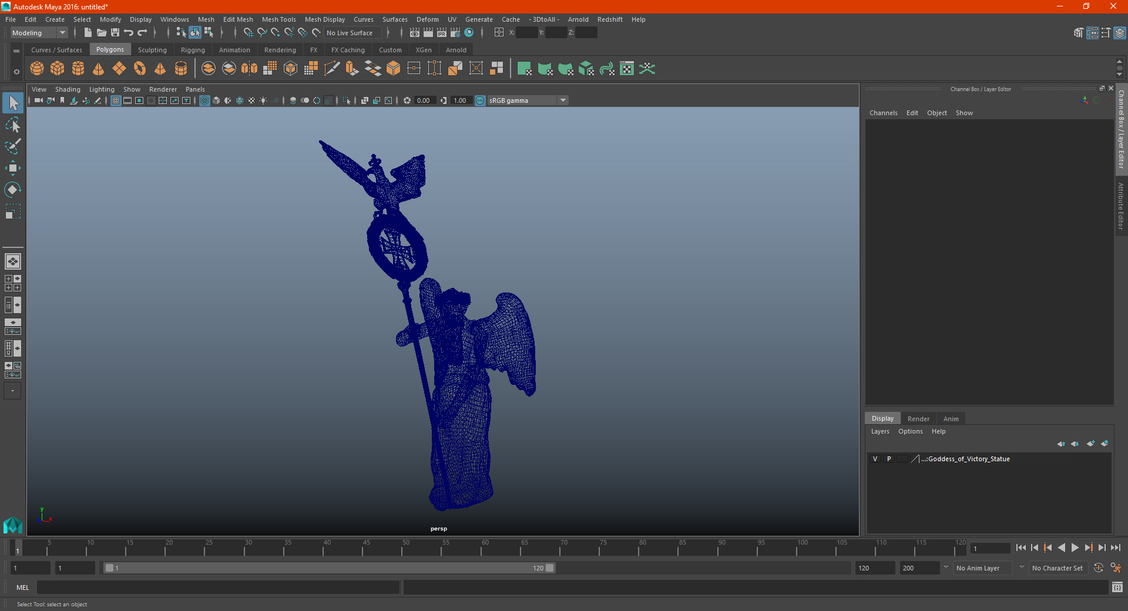Select the Move tool in toolbox

pos(12,168)
